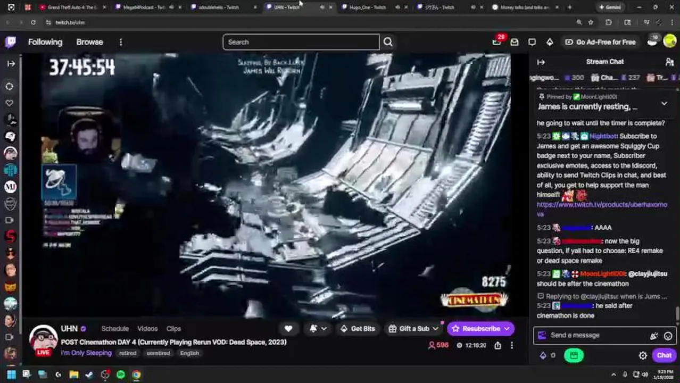Click the channel points balance icon
Screen dimensions: 680x383
click(x=543, y=355)
